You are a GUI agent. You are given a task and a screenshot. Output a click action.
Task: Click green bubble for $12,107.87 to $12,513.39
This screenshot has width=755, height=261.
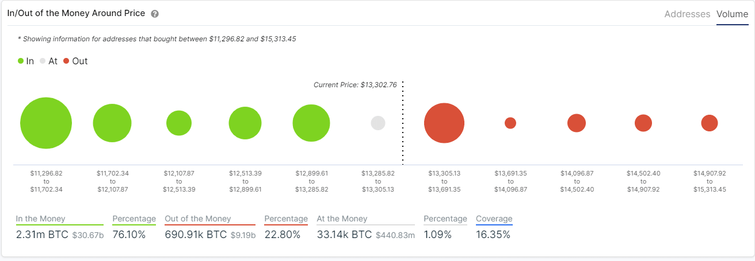point(179,123)
